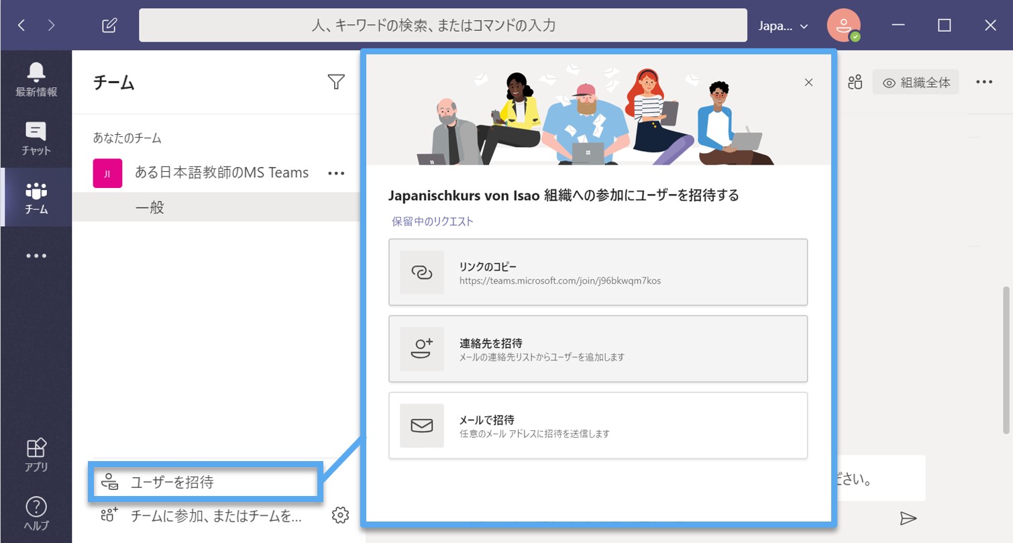This screenshot has width=1013, height=543.
Task: Click the chain link icon
Action: point(422,272)
